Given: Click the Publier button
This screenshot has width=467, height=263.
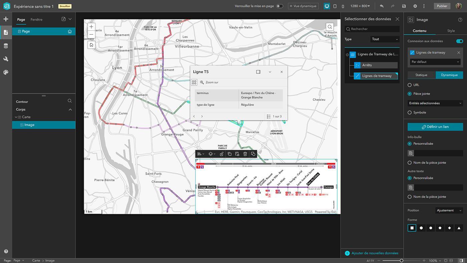Looking at the screenshot, I should click(442, 6).
